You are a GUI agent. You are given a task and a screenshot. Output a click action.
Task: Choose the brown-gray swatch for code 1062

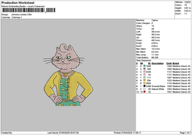click(x=144, y=68)
